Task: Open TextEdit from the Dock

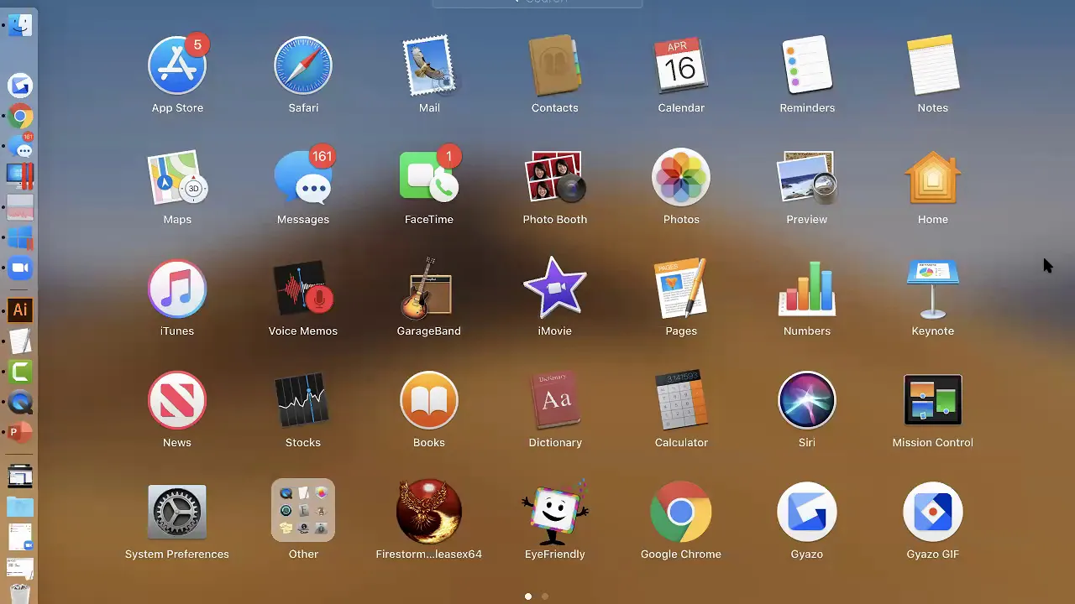Action: point(20,341)
